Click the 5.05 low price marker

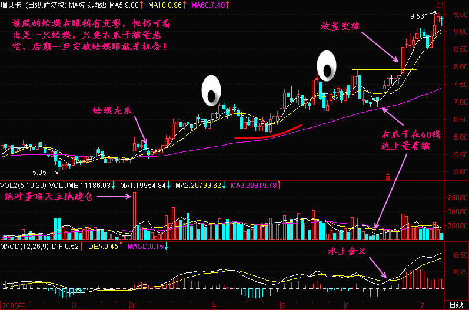pos(39,173)
